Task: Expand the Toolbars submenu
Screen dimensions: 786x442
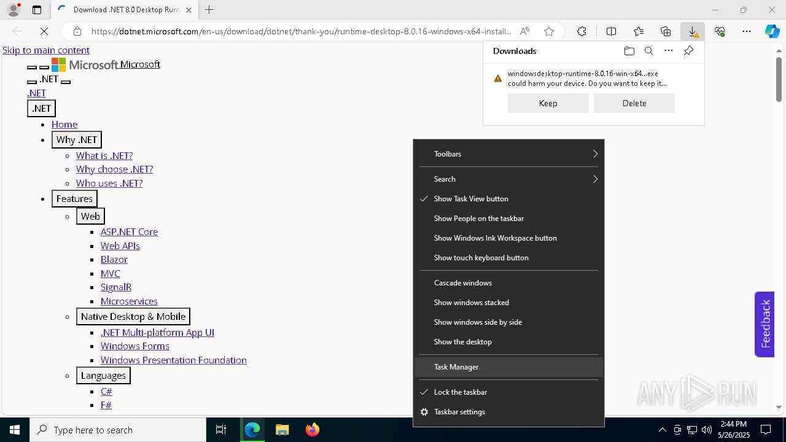Action: (x=508, y=154)
